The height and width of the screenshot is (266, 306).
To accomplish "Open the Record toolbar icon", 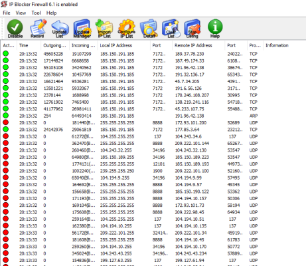I will (x=38, y=29).
